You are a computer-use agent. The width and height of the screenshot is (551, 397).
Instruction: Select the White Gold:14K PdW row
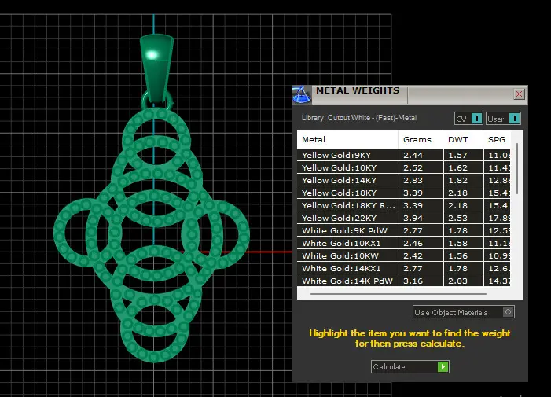point(404,281)
